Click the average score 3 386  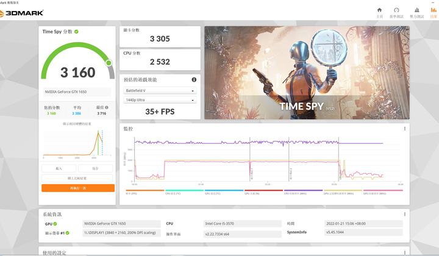pyautogui.click(x=76, y=113)
